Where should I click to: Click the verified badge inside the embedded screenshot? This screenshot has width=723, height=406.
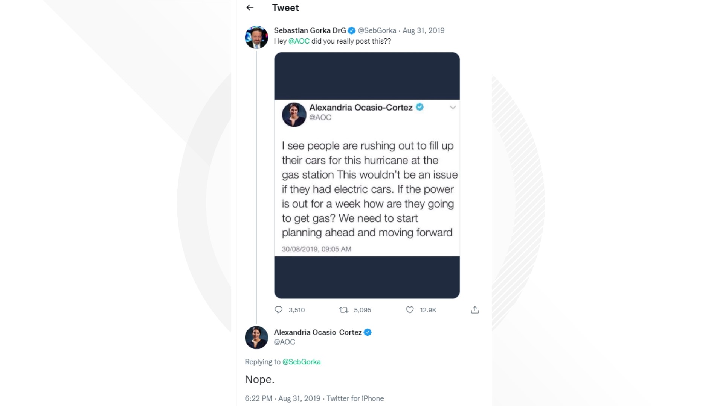[x=419, y=107]
